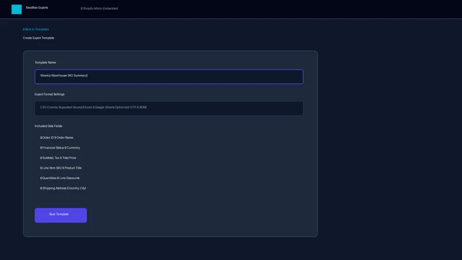This screenshot has height=260, width=462.
Task: Focus the Template Name input field
Action: 169,77
